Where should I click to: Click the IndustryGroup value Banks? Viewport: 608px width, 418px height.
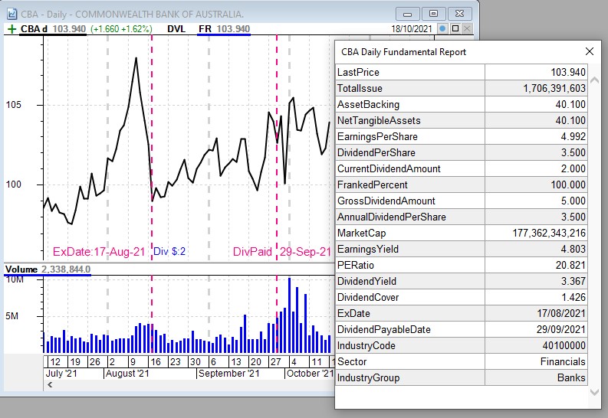[571, 377]
